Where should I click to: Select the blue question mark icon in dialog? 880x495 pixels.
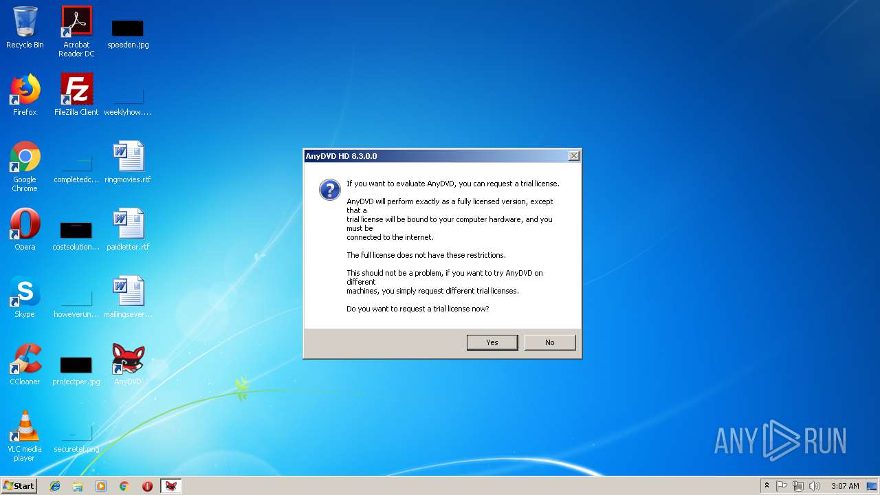coord(330,190)
